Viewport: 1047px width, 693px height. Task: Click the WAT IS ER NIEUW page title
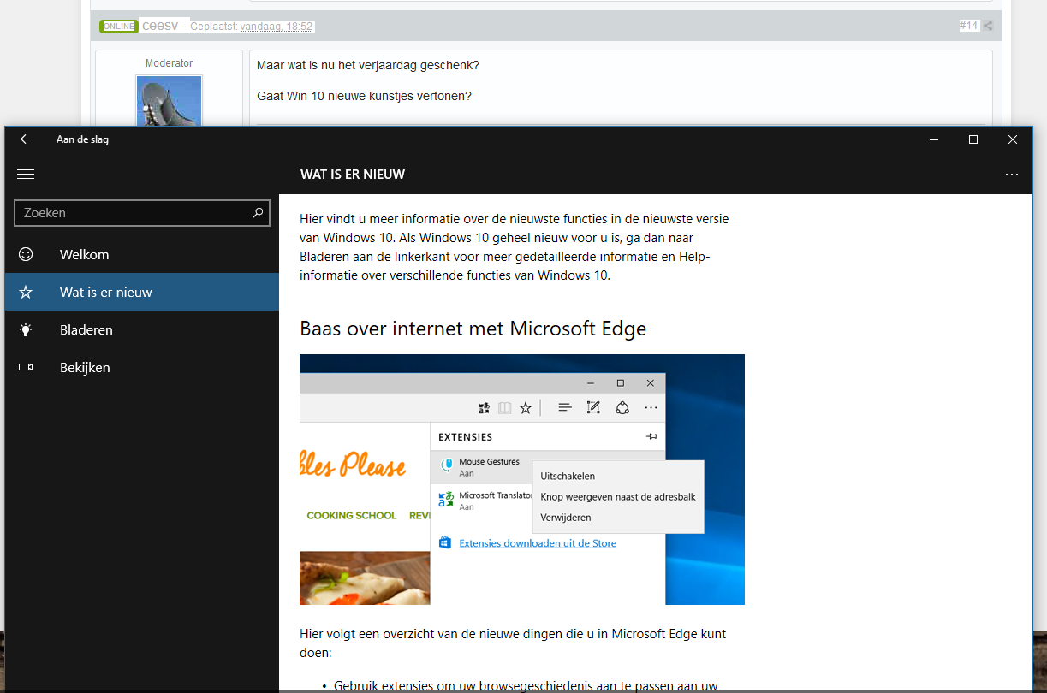point(353,175)
